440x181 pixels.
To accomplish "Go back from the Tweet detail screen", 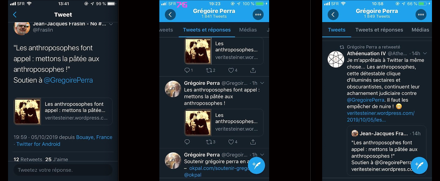I will tap(15, 15).
